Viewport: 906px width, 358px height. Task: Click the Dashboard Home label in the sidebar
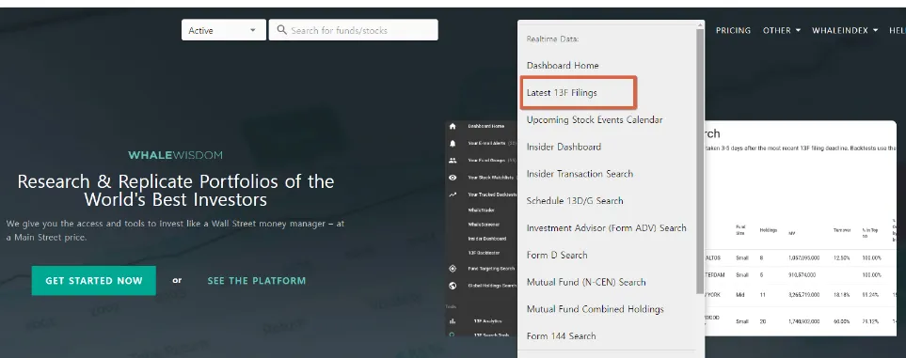pyautogui.click(x=486, y=126)
